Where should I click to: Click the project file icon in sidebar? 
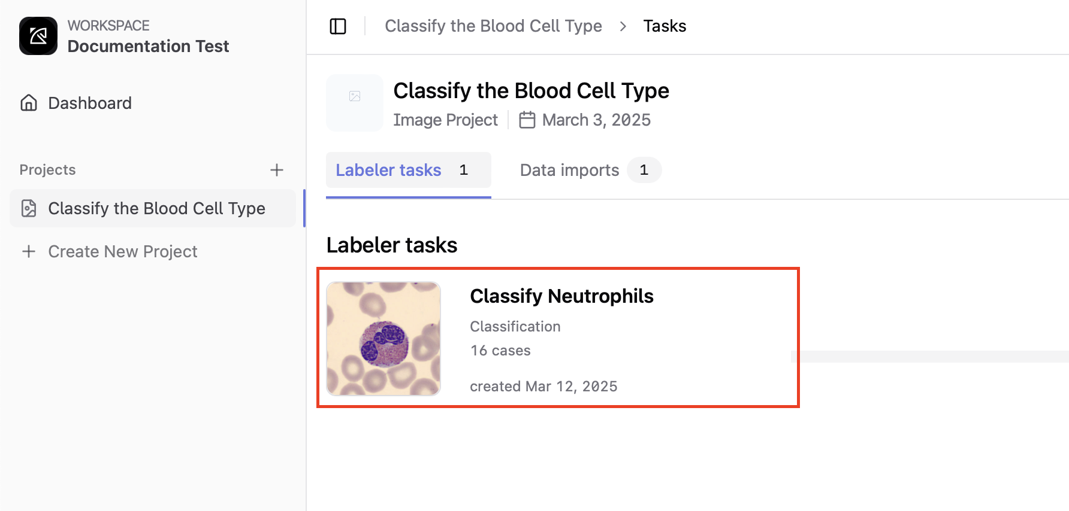click(x=29, y=208)
